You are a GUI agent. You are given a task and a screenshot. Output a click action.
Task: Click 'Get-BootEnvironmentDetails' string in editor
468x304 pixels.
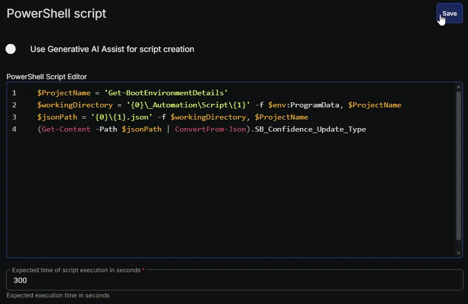(166, 93)
